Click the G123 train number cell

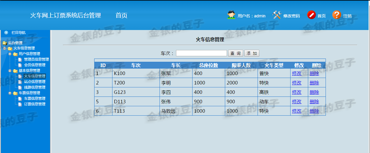coord(136,92)
